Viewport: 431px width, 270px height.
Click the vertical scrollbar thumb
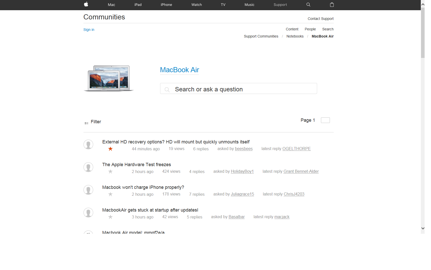click(x=423, y=33)
